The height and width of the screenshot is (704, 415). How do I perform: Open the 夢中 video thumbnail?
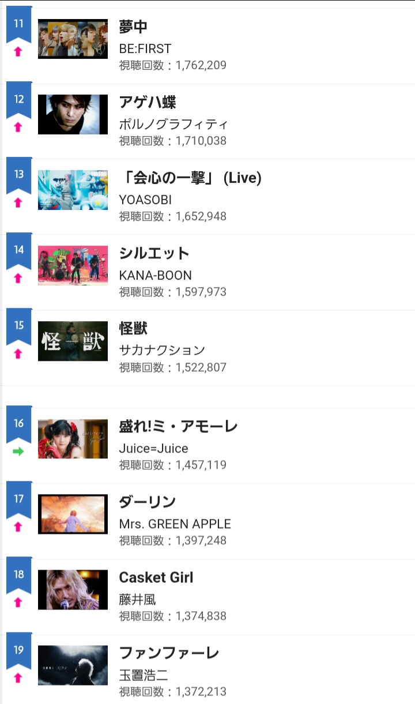coord(73,39)
